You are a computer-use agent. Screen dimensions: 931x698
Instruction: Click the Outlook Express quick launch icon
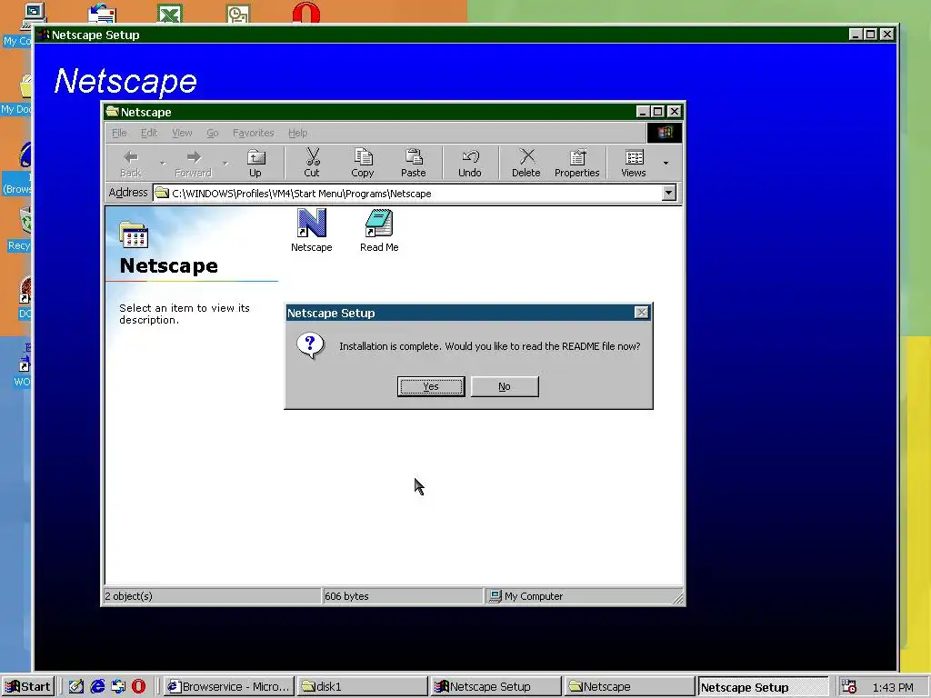[x=118, y=687]
